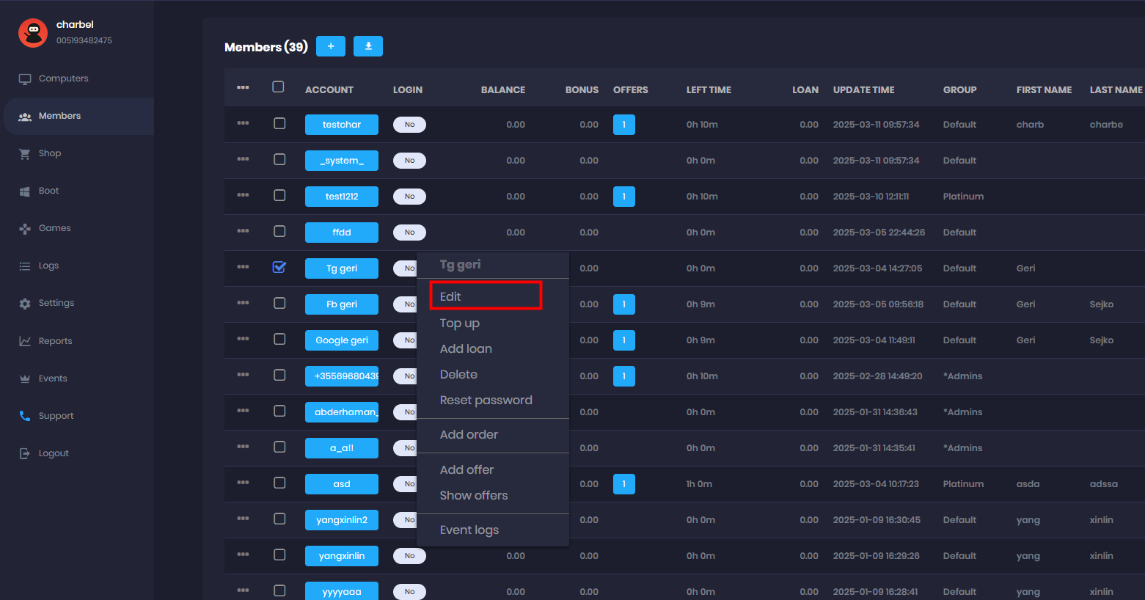The width and height of the screenshot is (1145, 600).
Task: Click the download members list icon
Action: point(368,46)
